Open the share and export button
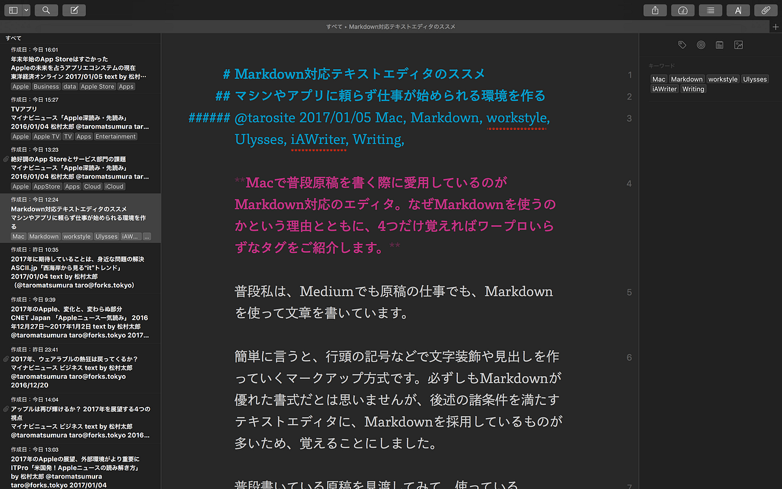The height and width of the screenshot is (489, 782). click(x=655, y=10)
